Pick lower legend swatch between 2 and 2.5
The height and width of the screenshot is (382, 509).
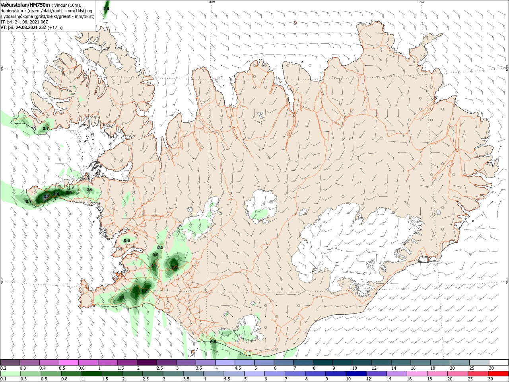point(132,374)
